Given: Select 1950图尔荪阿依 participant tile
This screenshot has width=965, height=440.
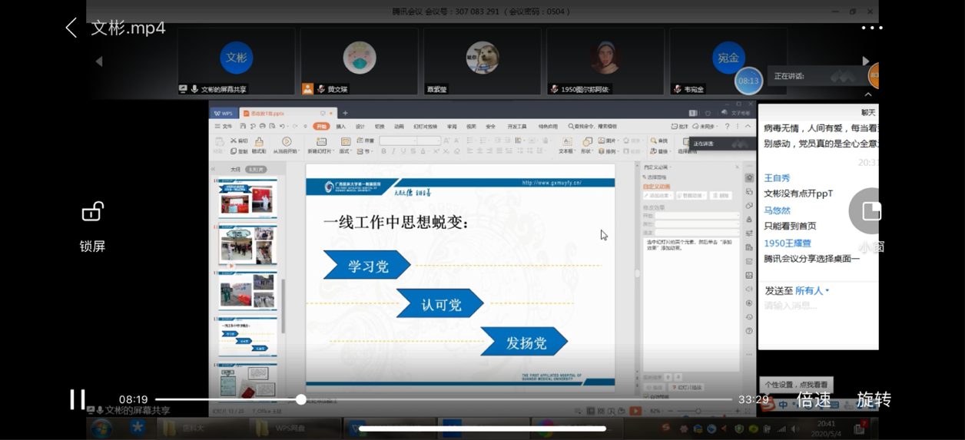Looking at the screenshot, I should (605, 61).
